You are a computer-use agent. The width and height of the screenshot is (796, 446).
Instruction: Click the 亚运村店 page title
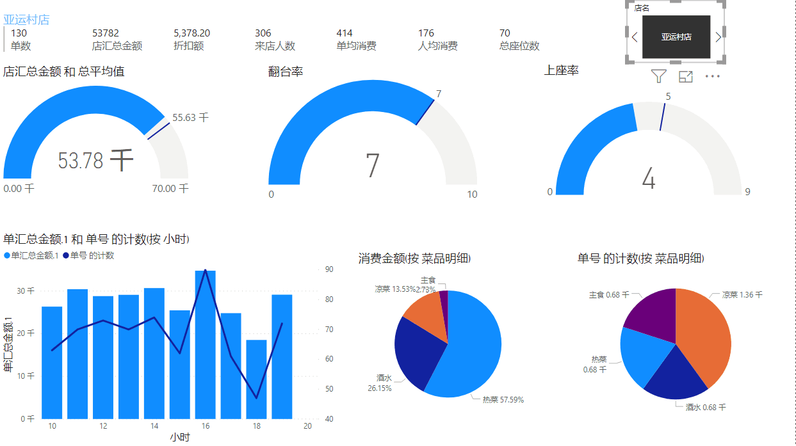point(26,20)
